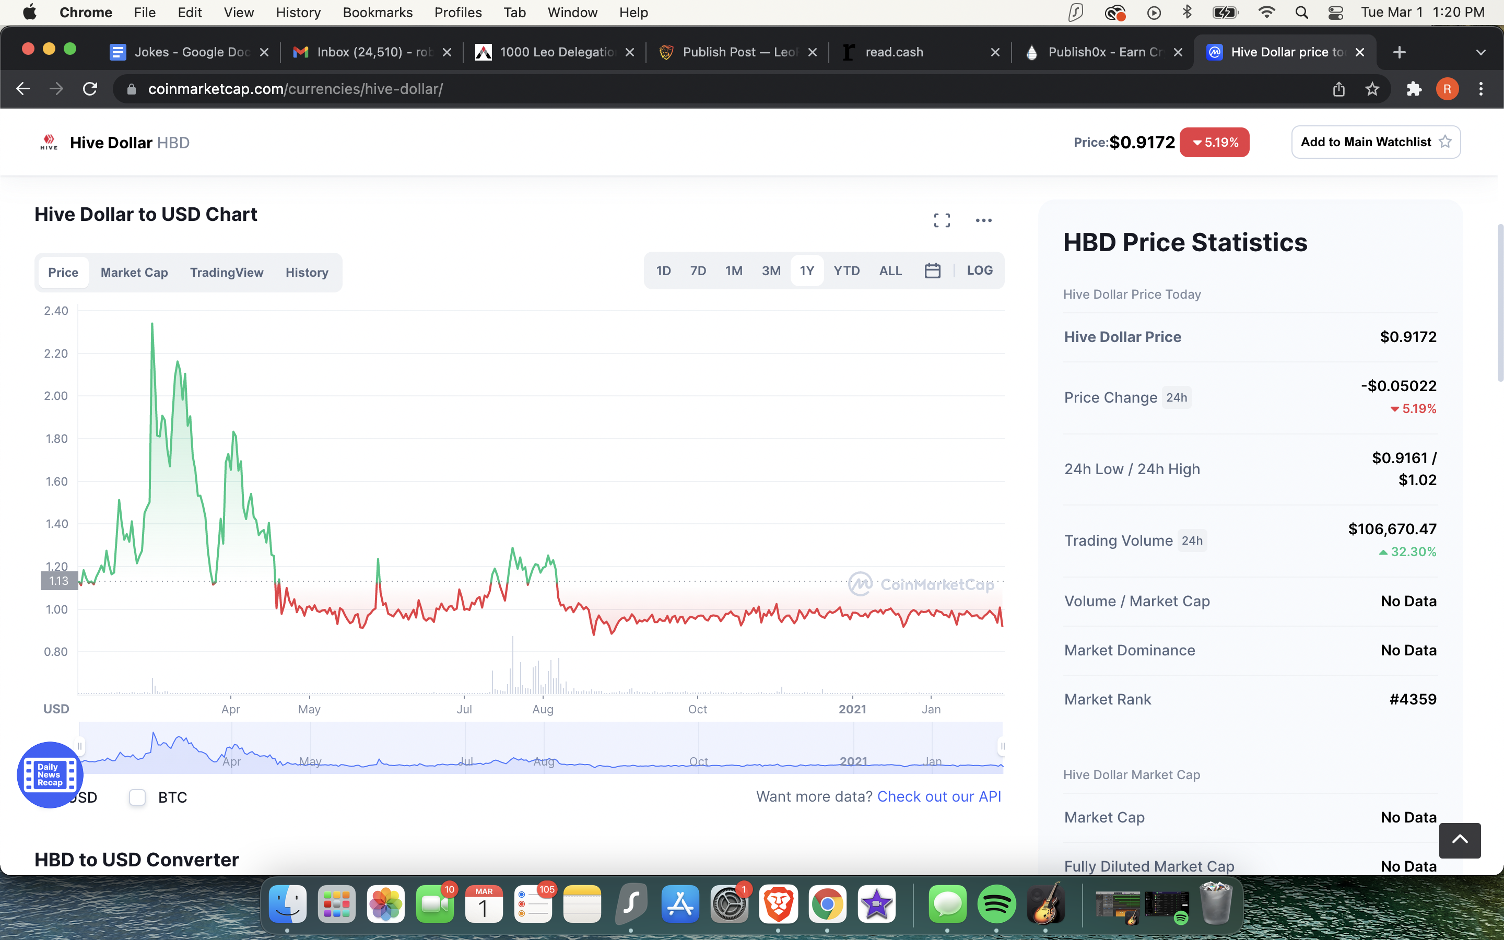Screen dimensions: 1504x940
Task: Open the date range calendar picker
Action: (932, 271)
